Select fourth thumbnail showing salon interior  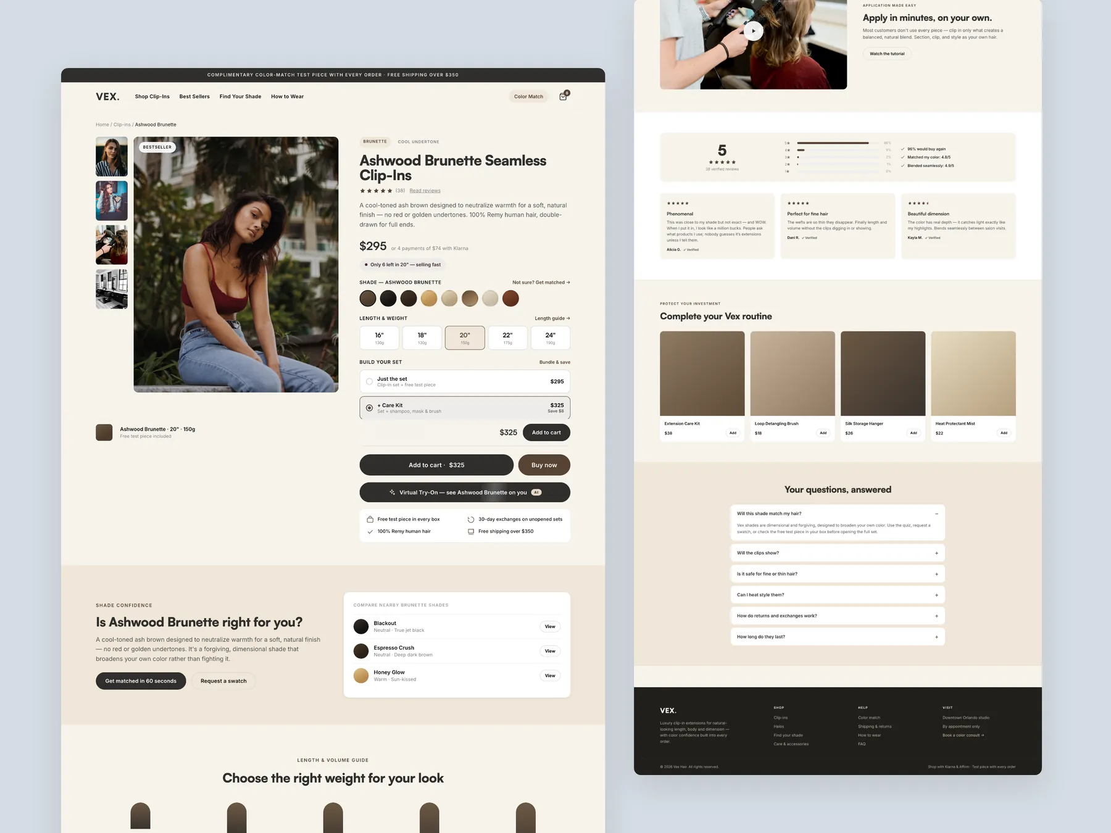click(x=112, y=289)
